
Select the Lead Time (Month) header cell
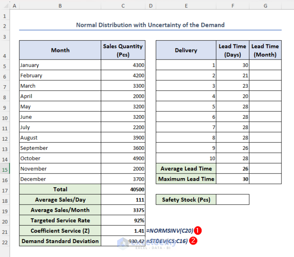(265, 50)
